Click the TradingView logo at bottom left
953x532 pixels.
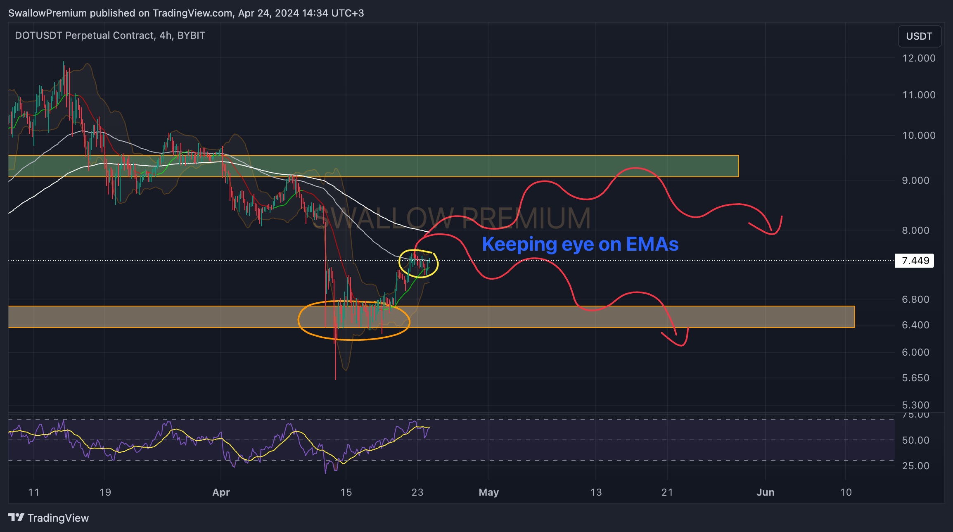(48, 518)
